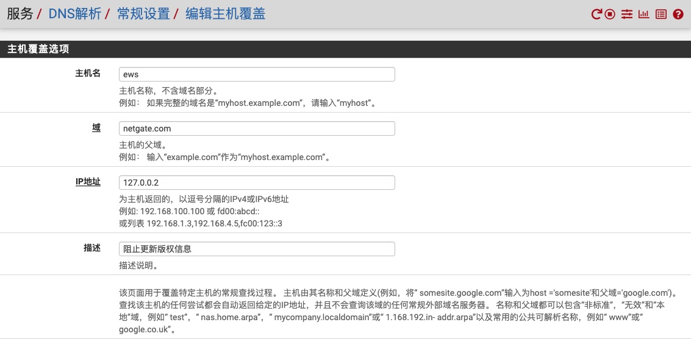Click the 主机名 label

point(88,74)
